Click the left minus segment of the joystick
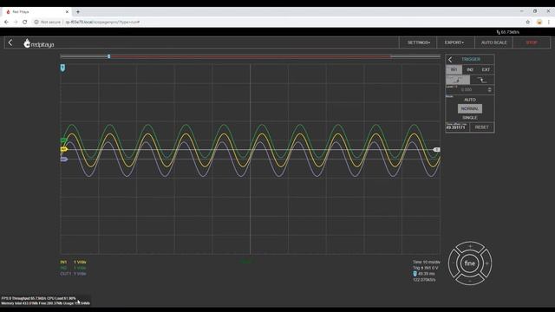This screenshot has height=312, width=555. (453, 263)
